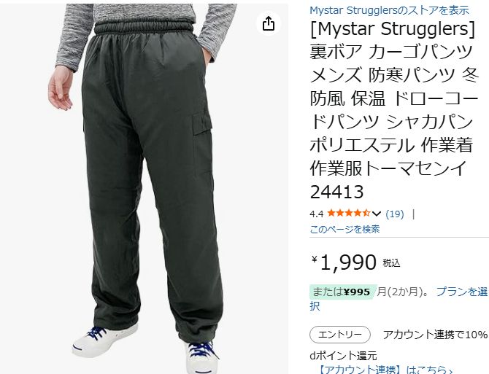This screenshot has height=374, width=489.
Task: Click the share icon on product image
Action: (268, 23)
